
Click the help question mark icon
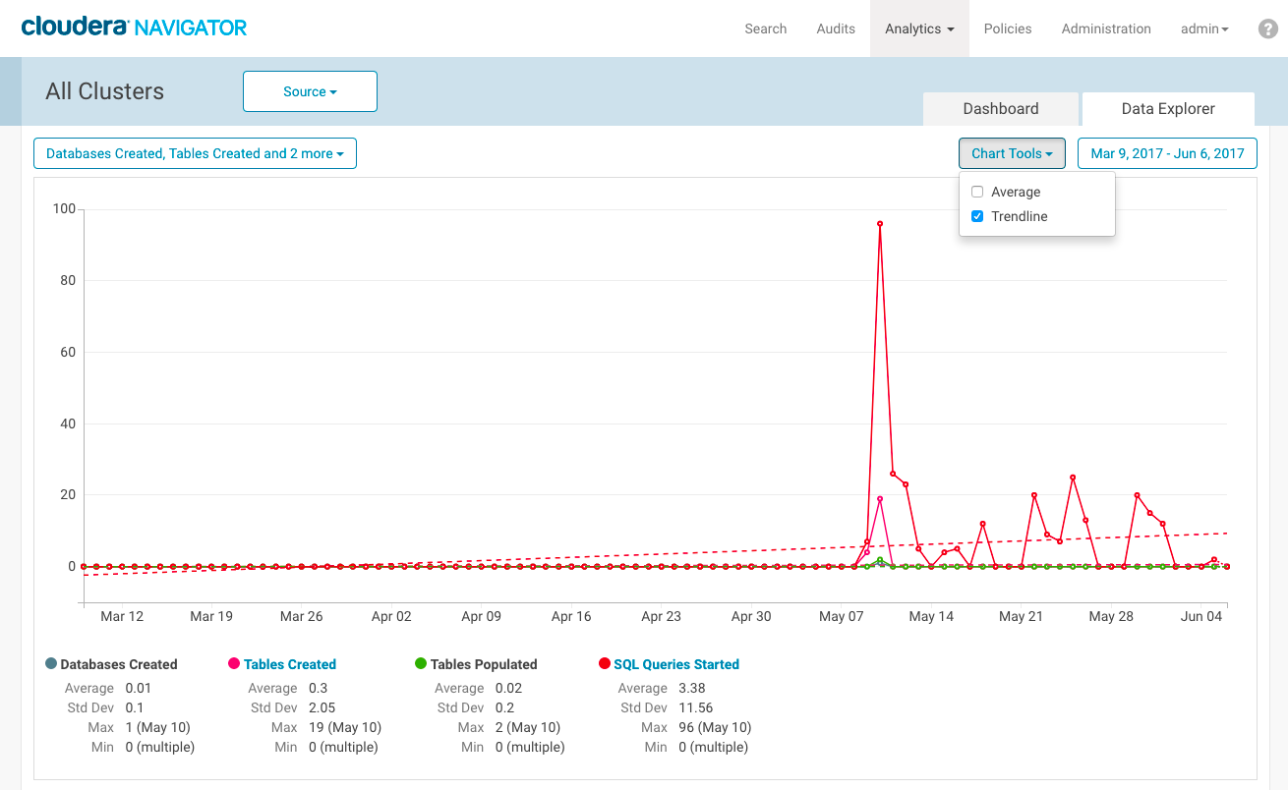1267,29
